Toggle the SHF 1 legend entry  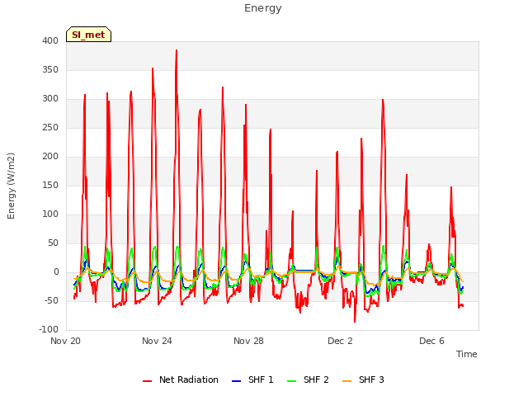coord(252,379)
